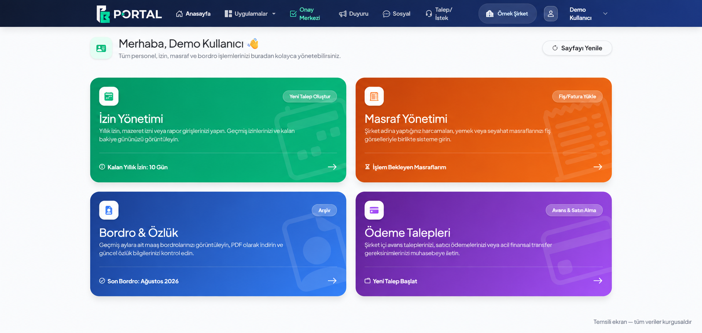
Task: Click Avans & Satın Alma button
Action: pyautogui.click(x=574, y=210)
